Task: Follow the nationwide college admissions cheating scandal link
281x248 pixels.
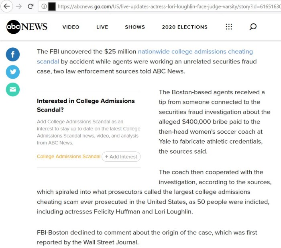Action: [195, 52]
